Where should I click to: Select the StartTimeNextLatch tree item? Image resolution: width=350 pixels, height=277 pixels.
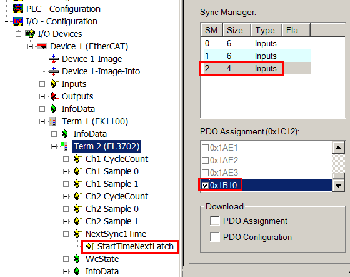click(x=136, y=246)
